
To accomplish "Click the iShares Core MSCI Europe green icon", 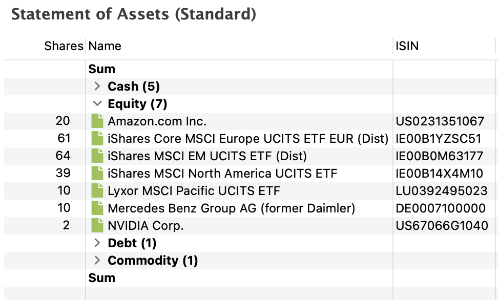I will pos(97,138).
